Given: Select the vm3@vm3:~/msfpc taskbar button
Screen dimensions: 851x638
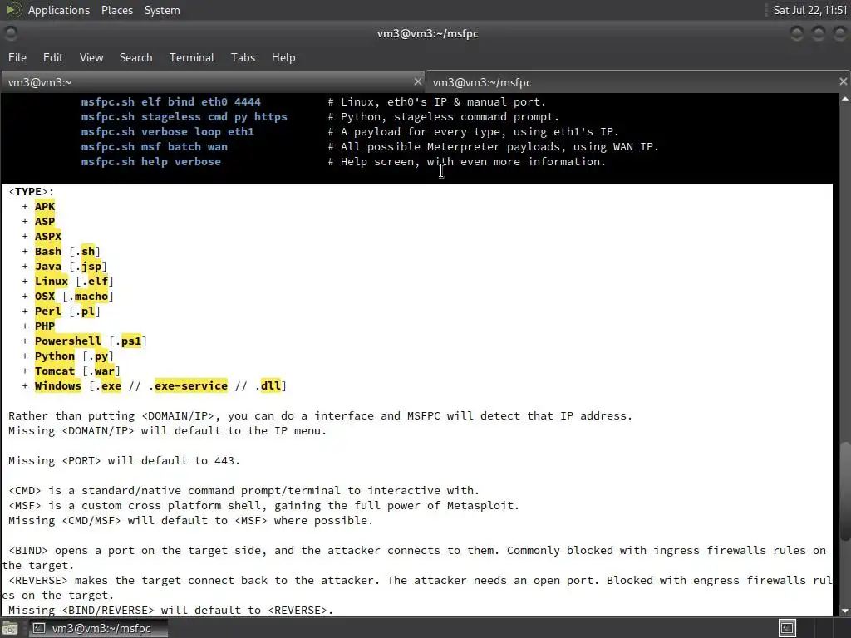Looking at the screenshot, I should pyautogui.click(x=98, y=628).
